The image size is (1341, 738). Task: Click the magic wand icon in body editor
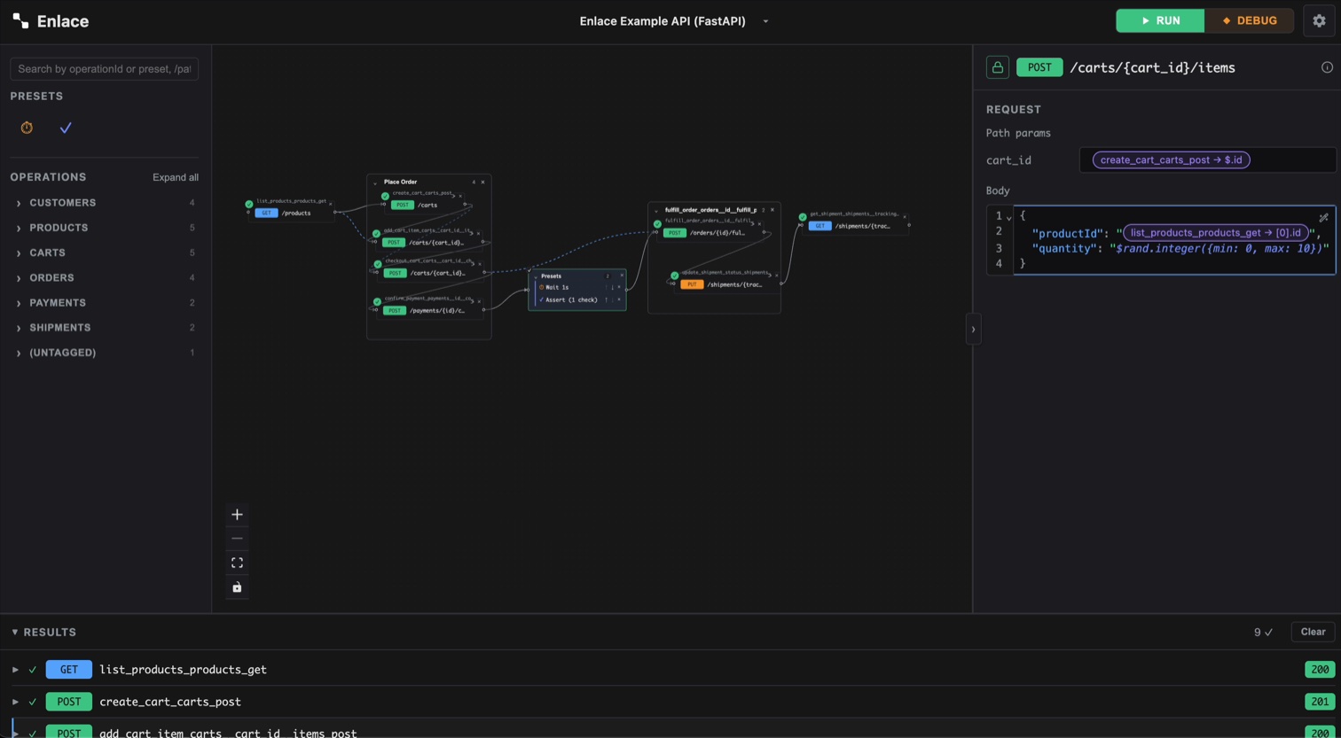pos(1323,217)
